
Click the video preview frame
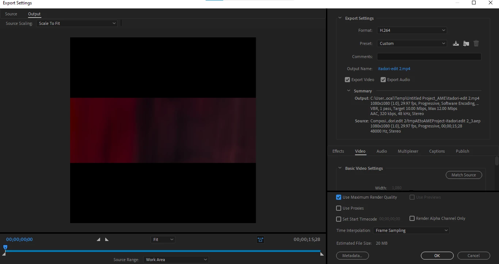[163, 130]
